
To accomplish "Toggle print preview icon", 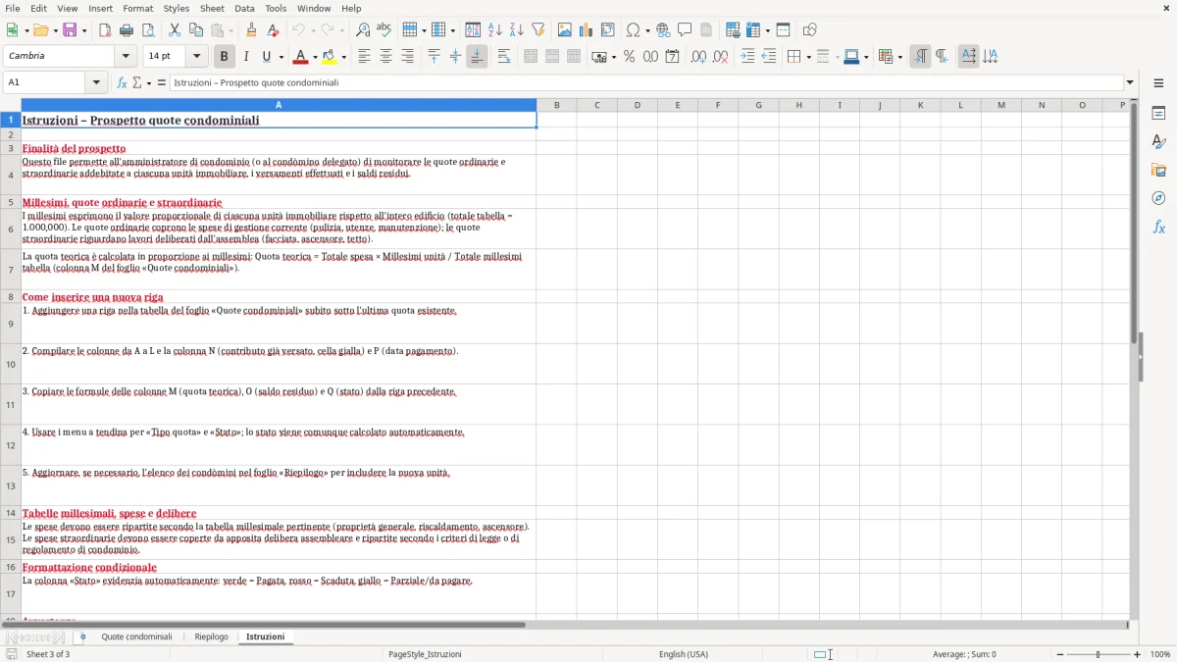I will (x=148, y=30).
